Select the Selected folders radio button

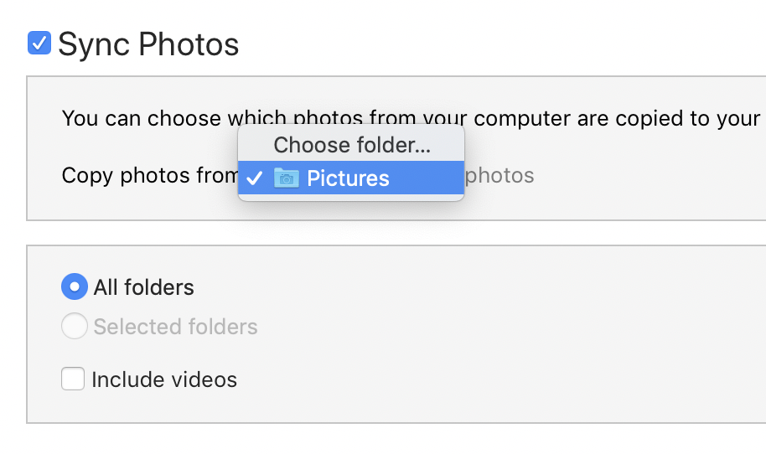[x=75, y=326]
